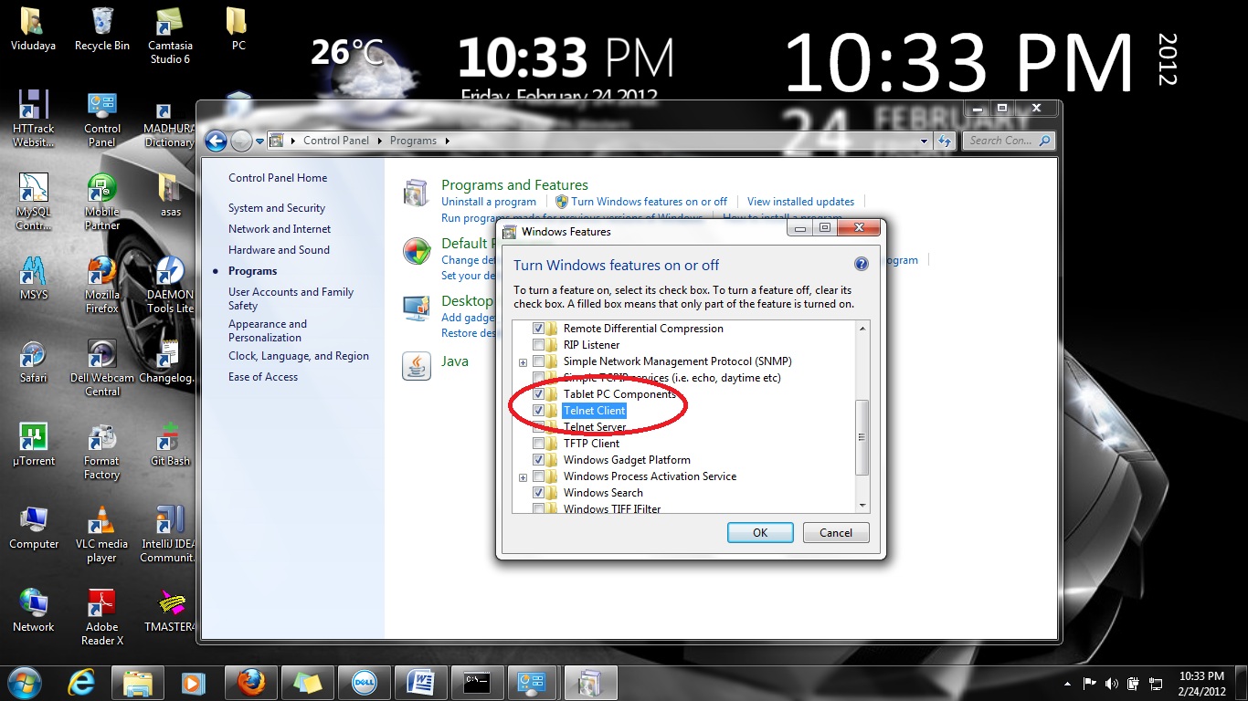1248x701 pixels.
Task: Open the help icon in Windows Features
Action: click(x=861, y=264)
